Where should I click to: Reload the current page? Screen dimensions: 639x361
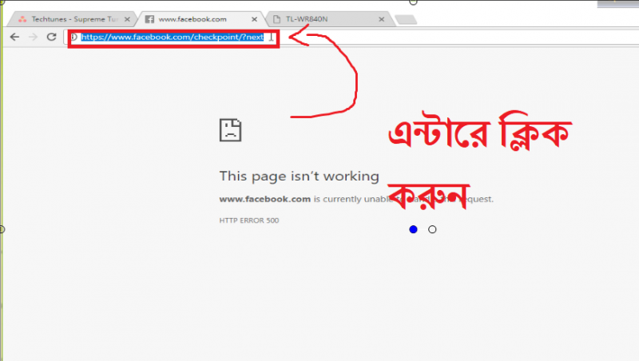click(51, 37)
